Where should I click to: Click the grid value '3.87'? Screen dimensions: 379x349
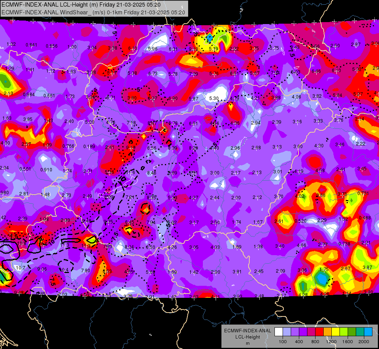[367, 268]
